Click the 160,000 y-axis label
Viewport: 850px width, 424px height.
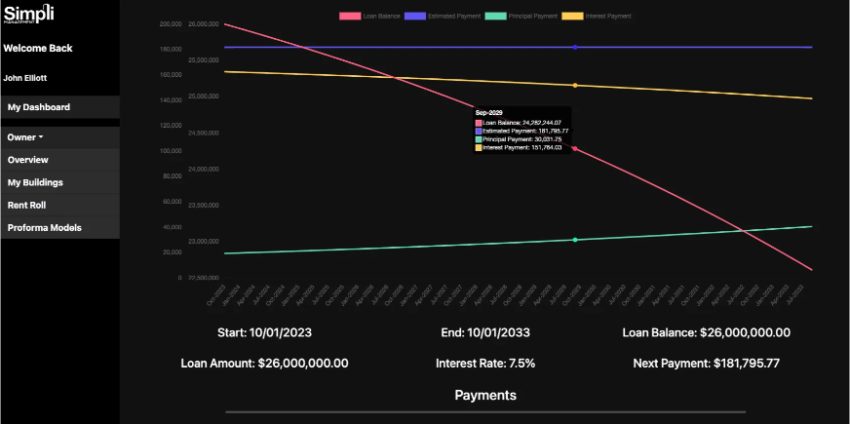tap(171, 75)
